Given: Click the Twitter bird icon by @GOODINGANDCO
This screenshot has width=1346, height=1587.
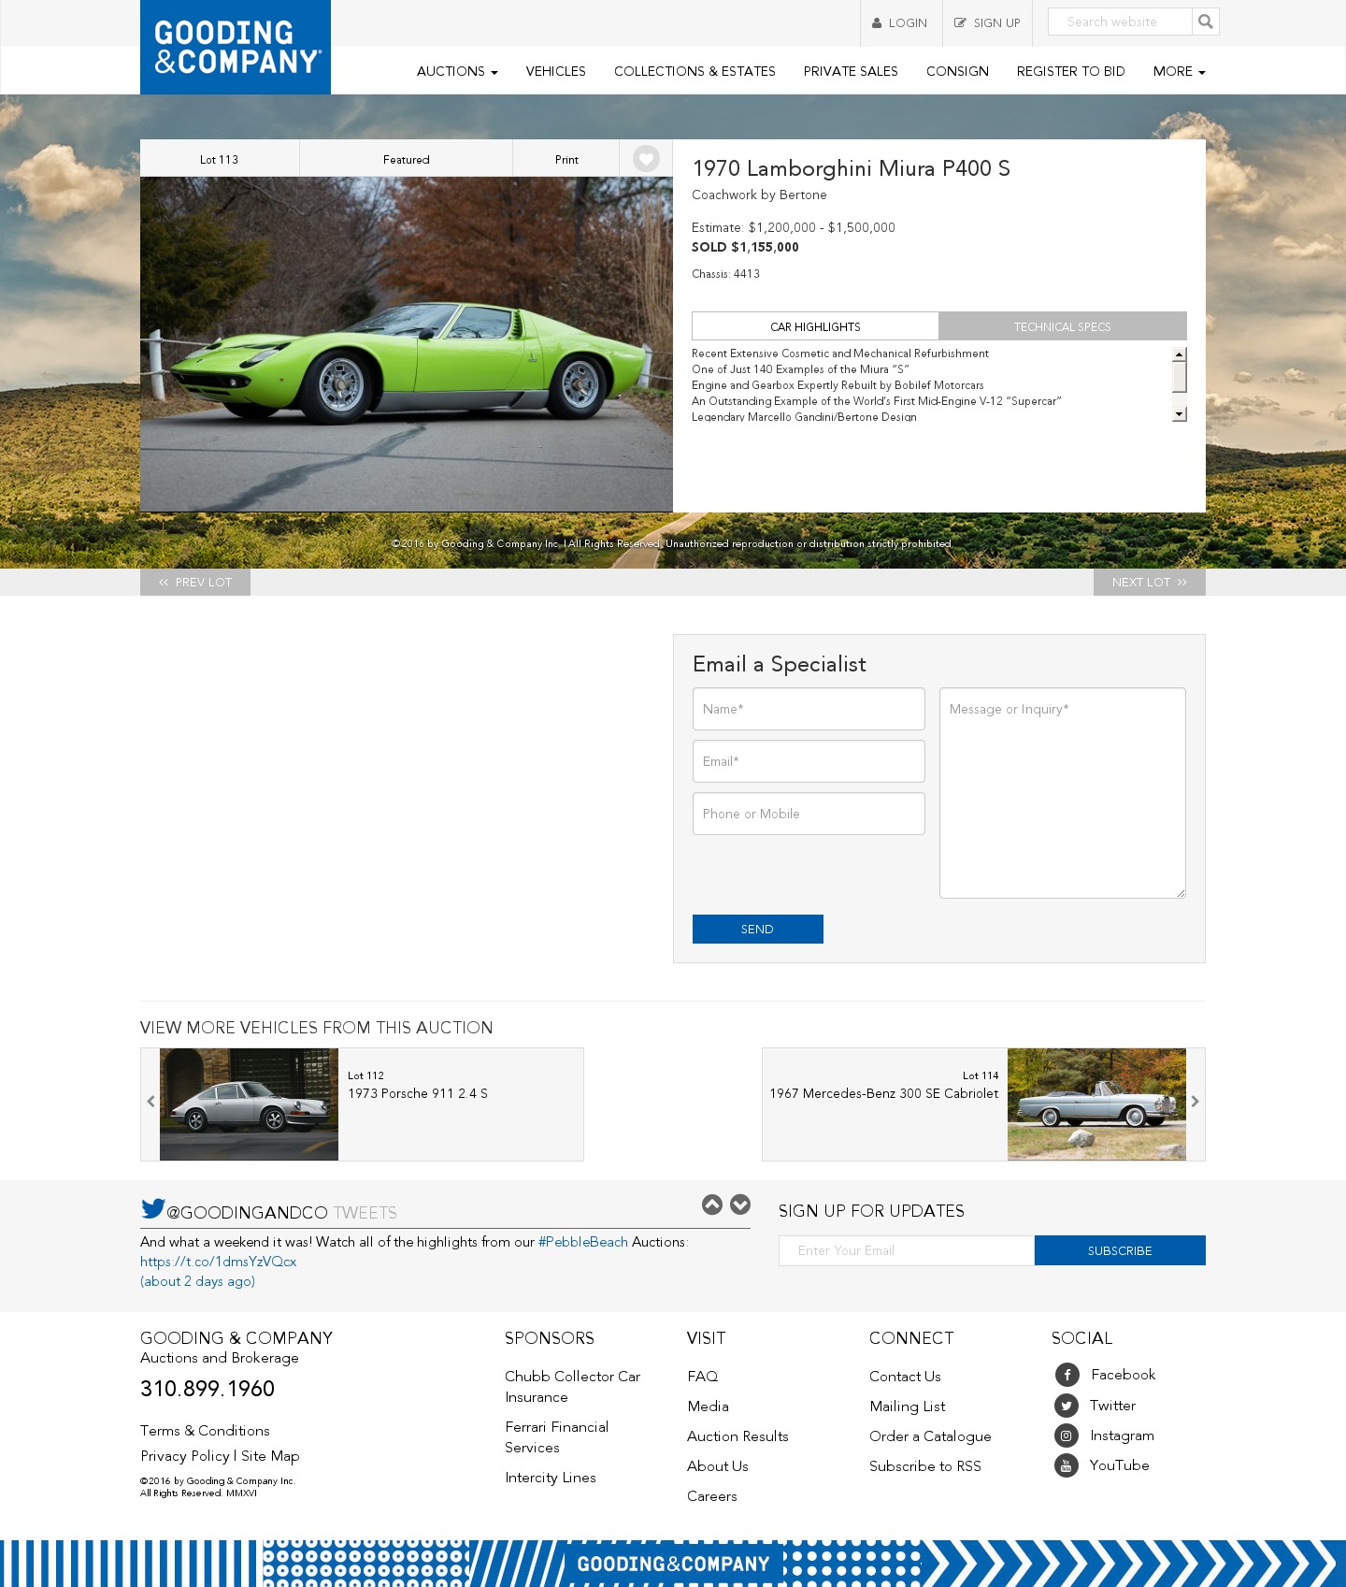Looking at the screenshot, I should point(152,1208).
